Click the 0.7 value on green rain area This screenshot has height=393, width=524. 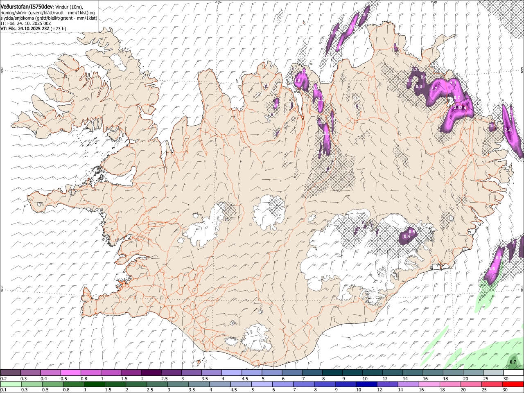pyautogui.click(x=513, y=362)
